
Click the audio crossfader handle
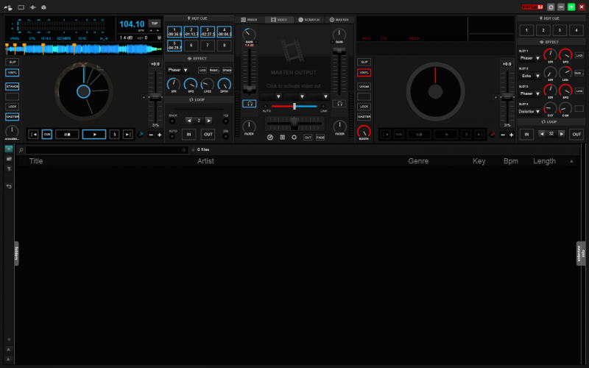tap(294, 123)
